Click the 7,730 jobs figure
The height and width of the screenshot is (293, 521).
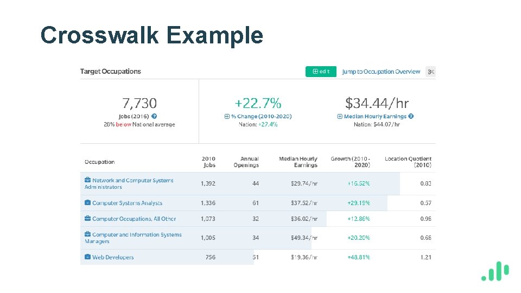point(139,103)
